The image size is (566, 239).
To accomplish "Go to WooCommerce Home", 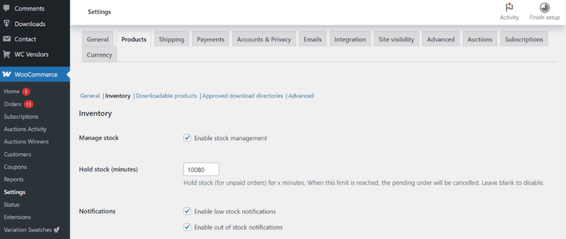I will coord(12,92).
